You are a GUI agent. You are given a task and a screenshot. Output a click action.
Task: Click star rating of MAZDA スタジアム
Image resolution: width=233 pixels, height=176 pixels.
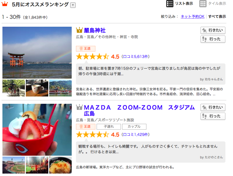(x=93, y=135)
